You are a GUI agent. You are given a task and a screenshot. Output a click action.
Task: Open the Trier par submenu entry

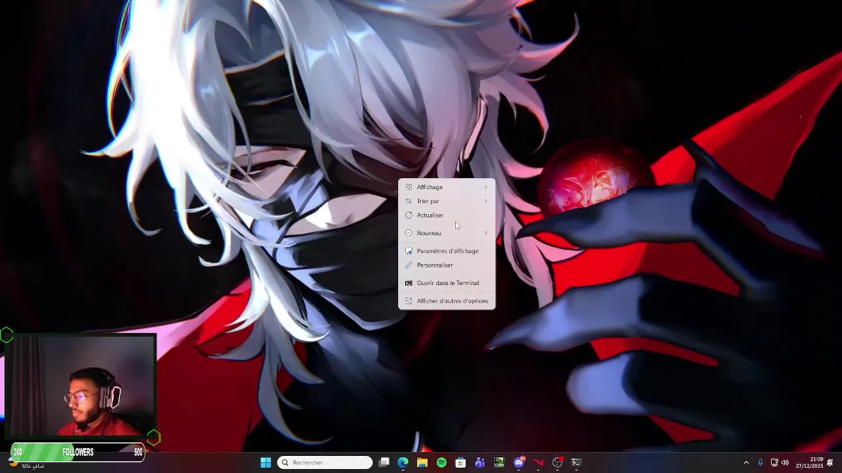pyautogui.click(x=447, y=201)
